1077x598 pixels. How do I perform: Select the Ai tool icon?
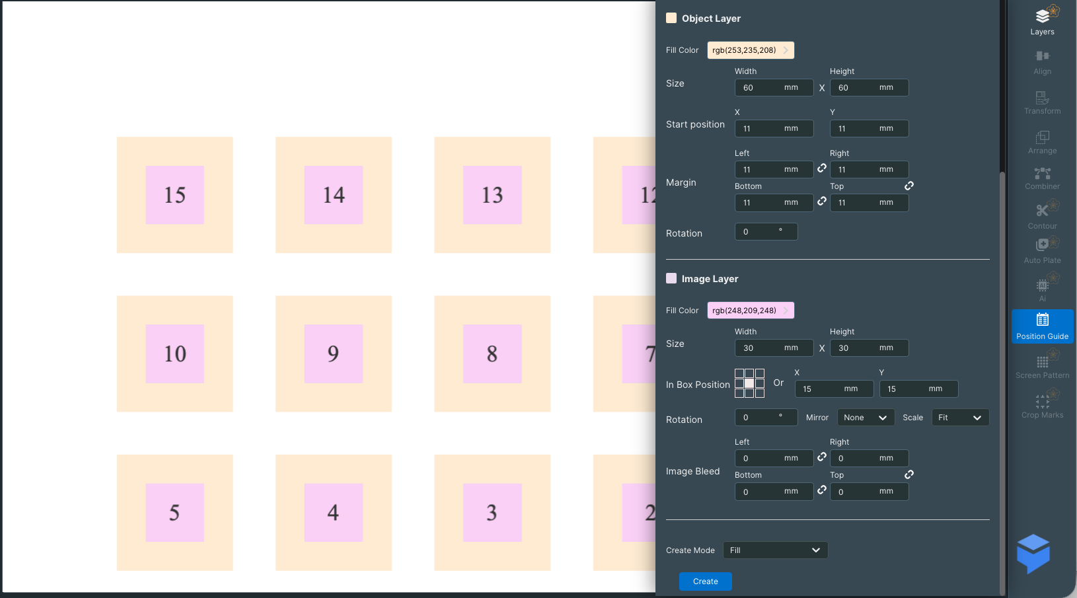point(1042,285)
